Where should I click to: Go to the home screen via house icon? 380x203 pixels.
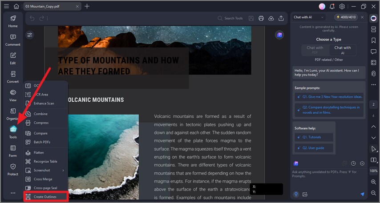pyautogui.click(x=16, y=6)
